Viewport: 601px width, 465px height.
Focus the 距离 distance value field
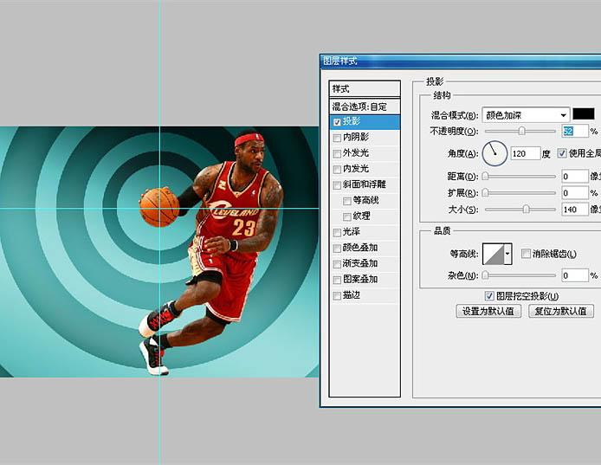click(x=574, y=177)
